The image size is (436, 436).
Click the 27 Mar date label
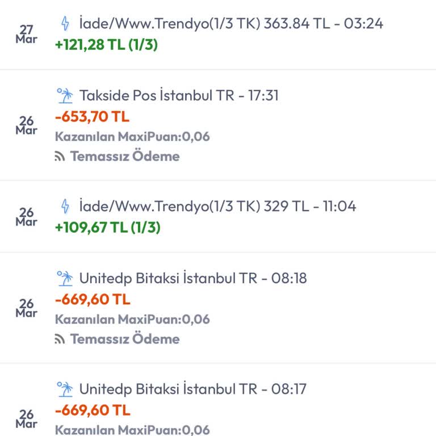27,33
